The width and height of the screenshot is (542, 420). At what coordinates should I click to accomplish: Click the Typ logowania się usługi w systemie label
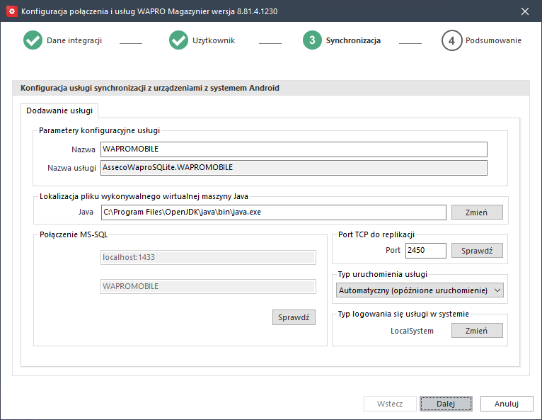pyautogui.click(x=403, y=314)
